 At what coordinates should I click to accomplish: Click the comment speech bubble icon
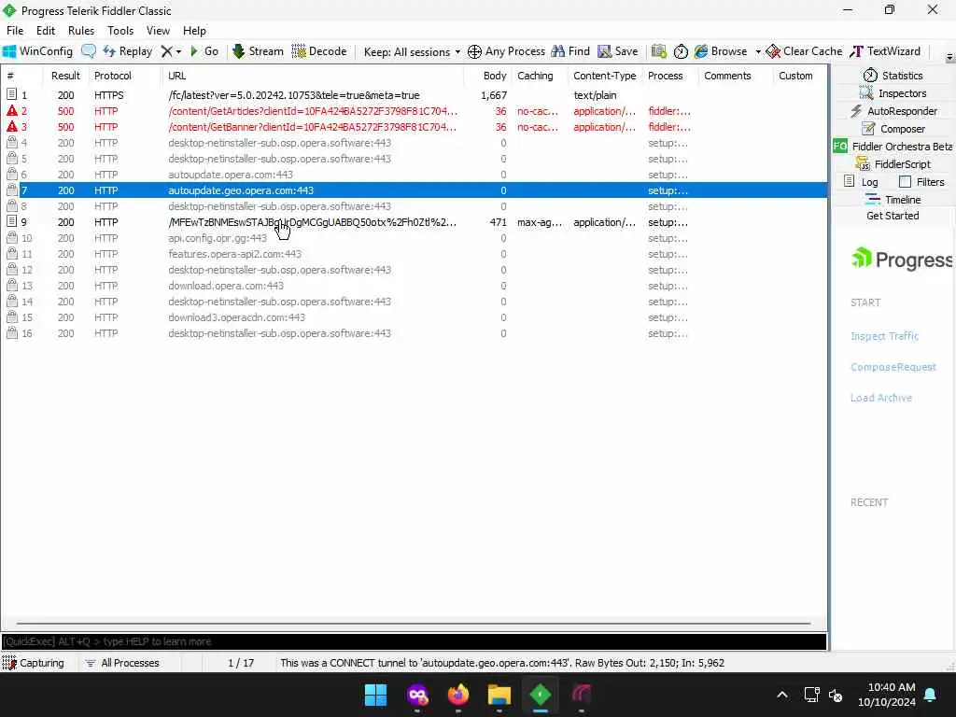[x=89, y=51]
